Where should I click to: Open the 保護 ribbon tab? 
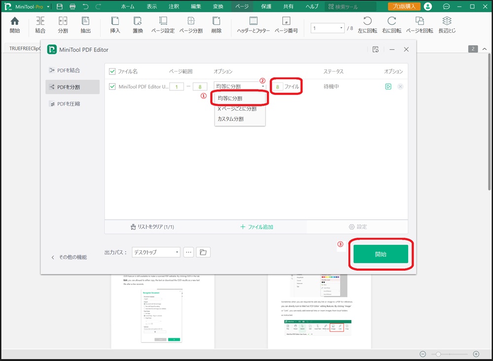pyautogui.click(x=266, y=6)
